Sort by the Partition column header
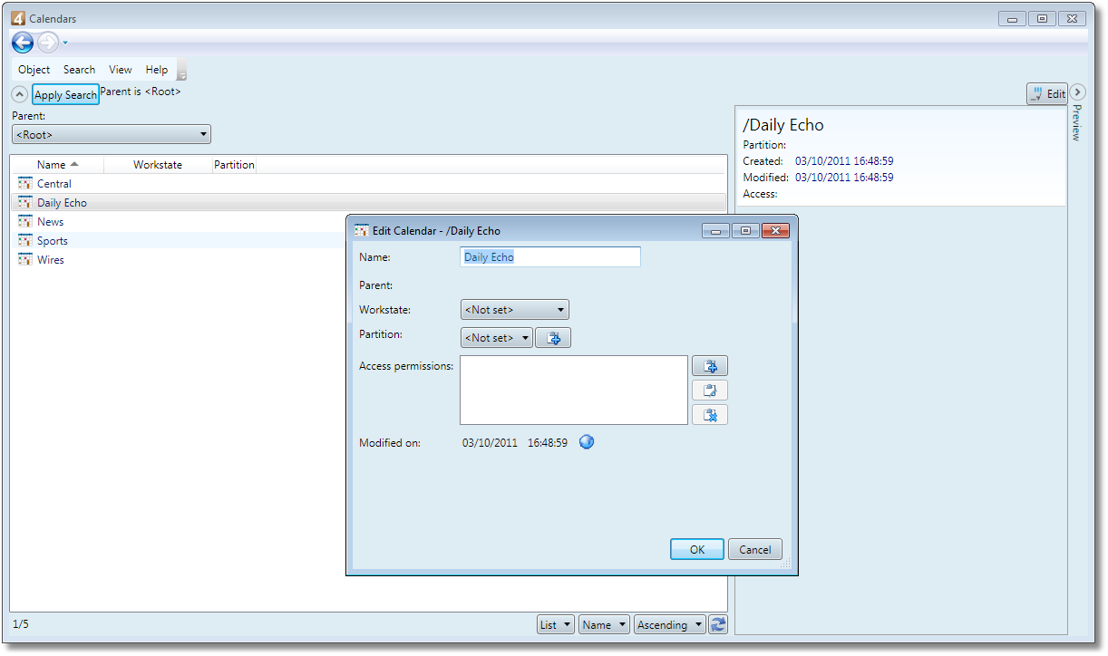This screenshot has width=1108, height=656. click(x=234, y=165)
